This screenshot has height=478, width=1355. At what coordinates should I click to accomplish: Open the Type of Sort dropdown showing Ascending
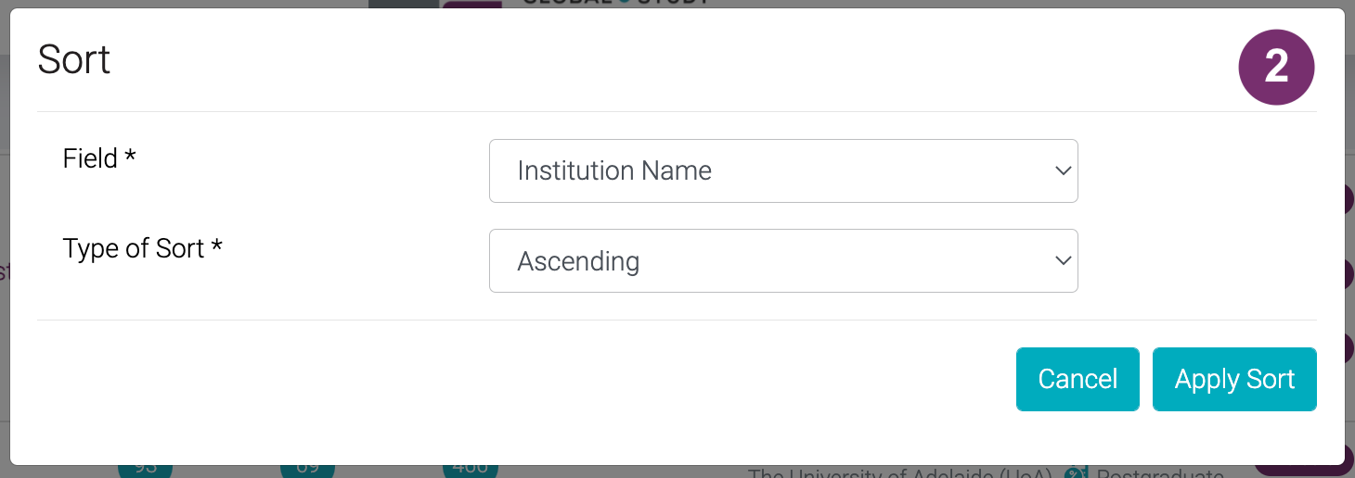782,261
